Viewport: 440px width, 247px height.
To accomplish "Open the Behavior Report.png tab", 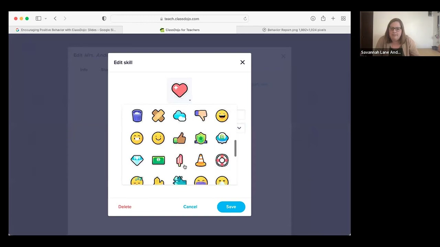I will (294, 30).
